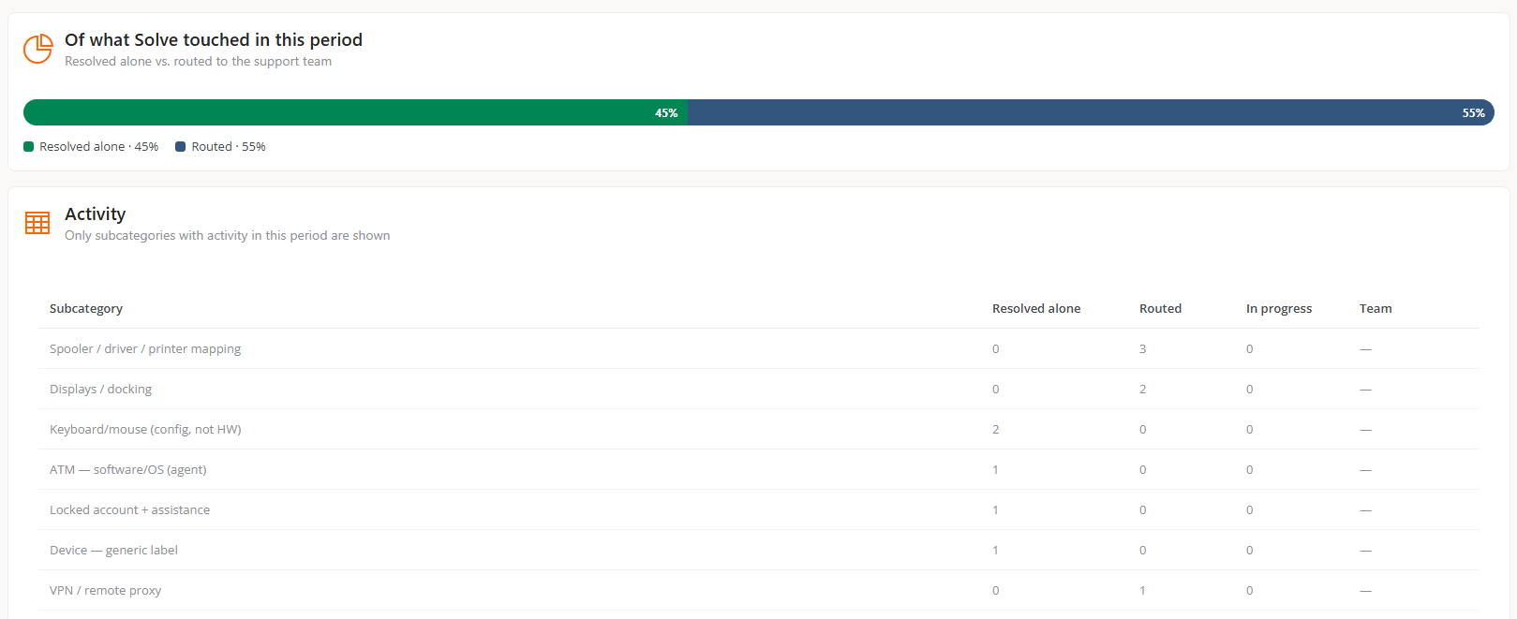Click the Activity section heading

point(96,214)
